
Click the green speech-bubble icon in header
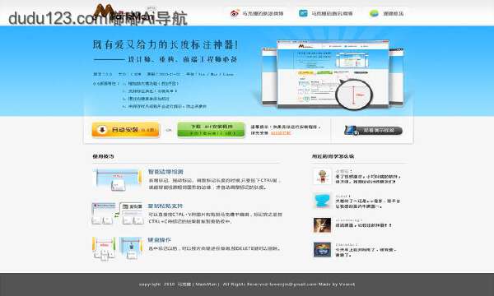coord(374,13)
